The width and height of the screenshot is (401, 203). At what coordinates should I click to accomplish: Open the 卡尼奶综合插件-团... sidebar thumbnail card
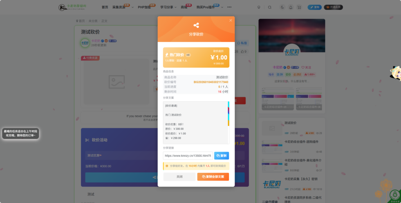(x=278, y=99)
